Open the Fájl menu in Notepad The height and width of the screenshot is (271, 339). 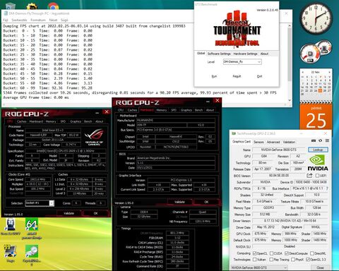coord(6,20)
